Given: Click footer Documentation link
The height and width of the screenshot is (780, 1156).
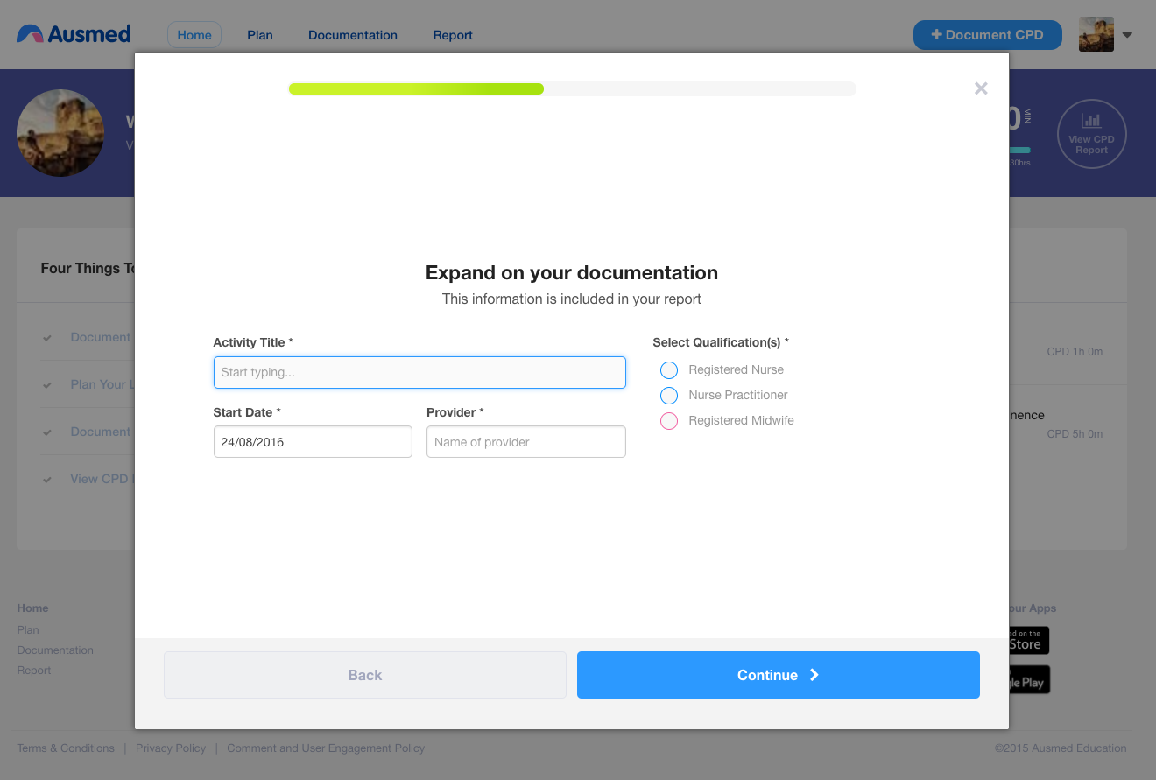Looking at the screenshot, I should pos(55,650).
